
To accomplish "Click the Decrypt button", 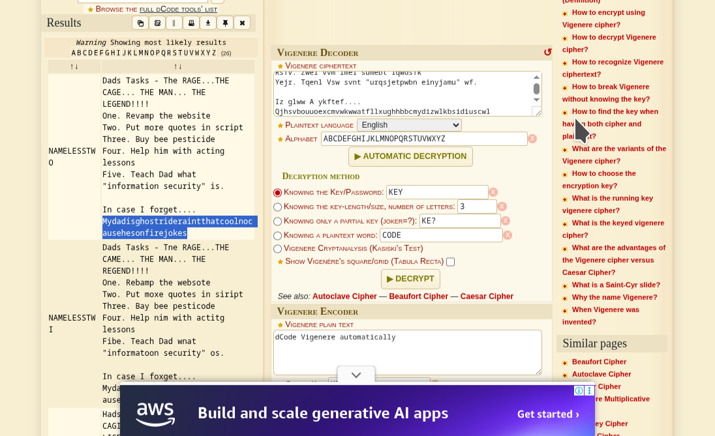I will point(410,279).
